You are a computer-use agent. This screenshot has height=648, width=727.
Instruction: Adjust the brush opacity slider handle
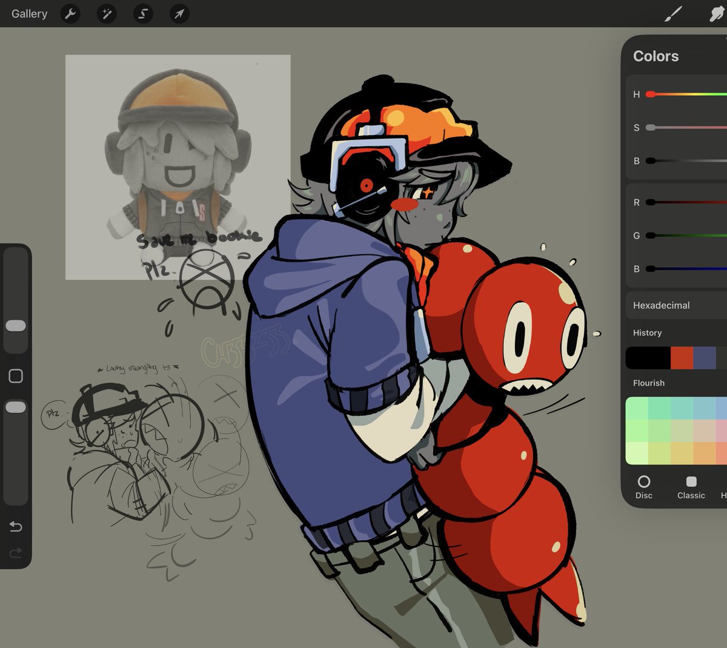point(16,407)
